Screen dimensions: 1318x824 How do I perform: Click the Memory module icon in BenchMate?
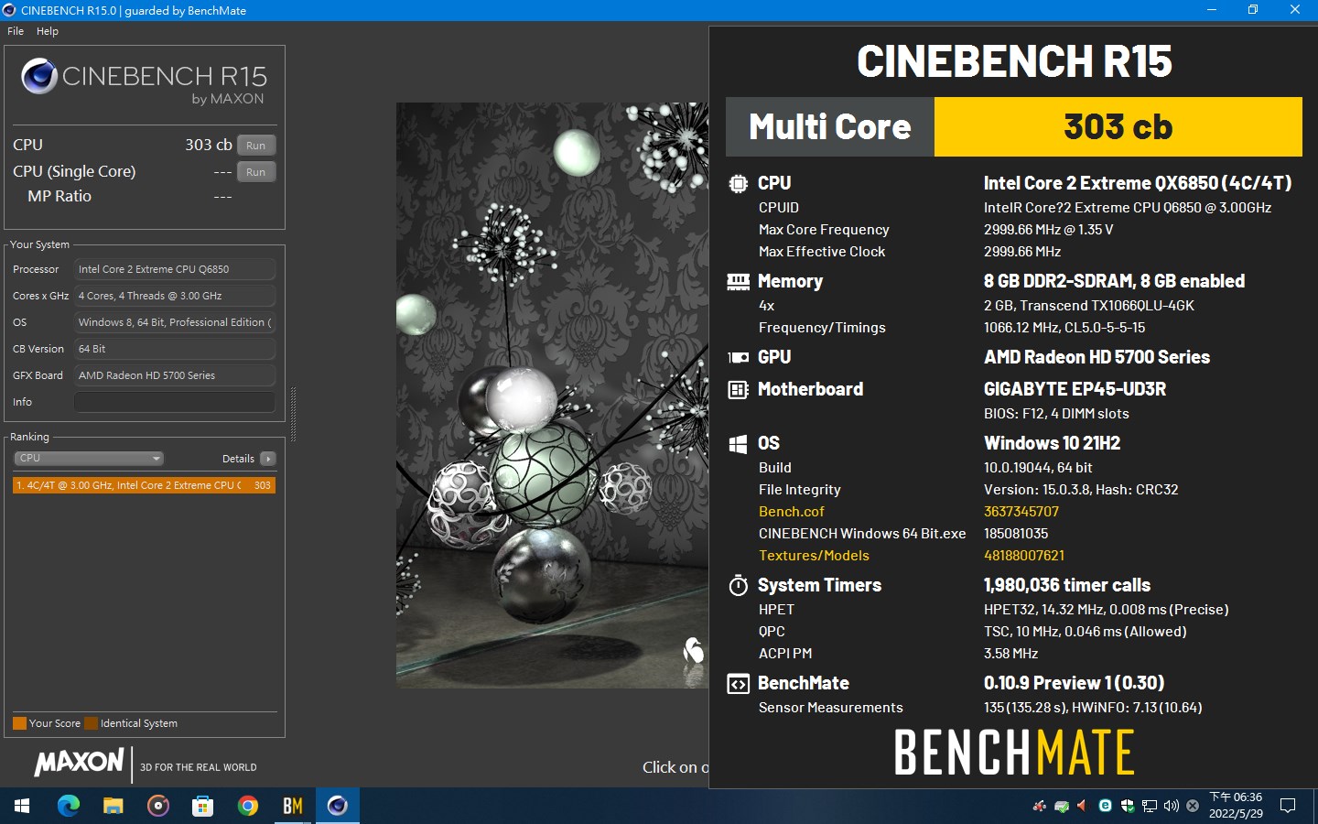738,282
